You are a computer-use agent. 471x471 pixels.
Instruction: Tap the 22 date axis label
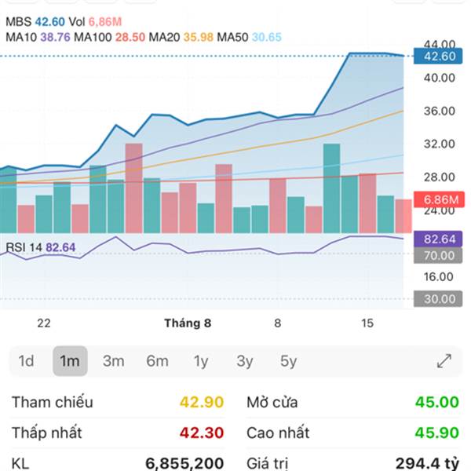click(x=44, y=323)
